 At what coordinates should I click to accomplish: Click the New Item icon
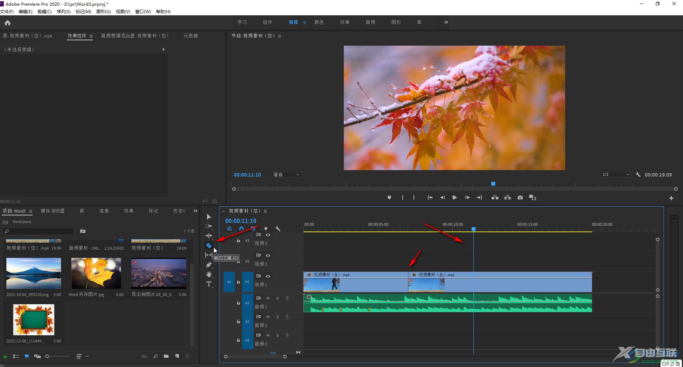177,356
